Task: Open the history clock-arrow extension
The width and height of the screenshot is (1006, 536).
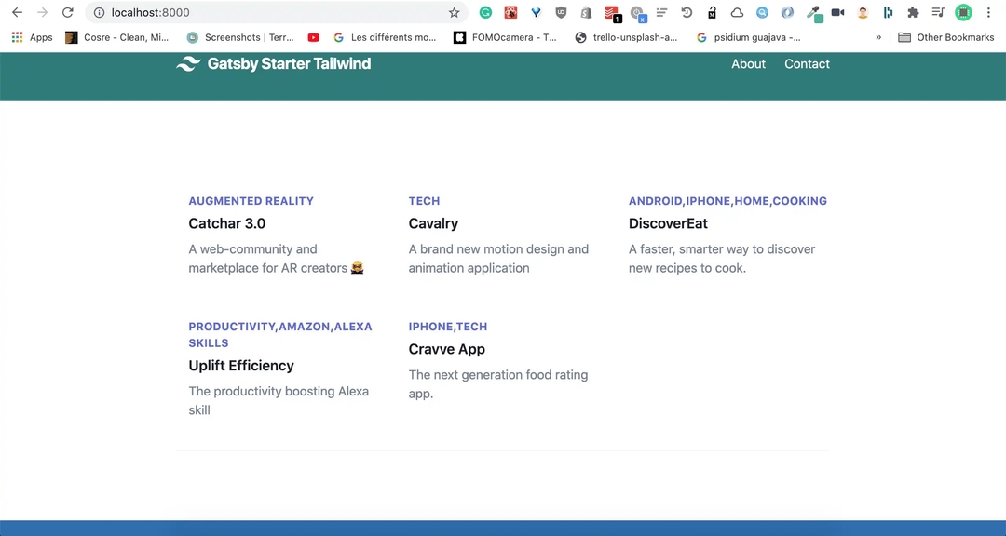Action: click(687, 12)
